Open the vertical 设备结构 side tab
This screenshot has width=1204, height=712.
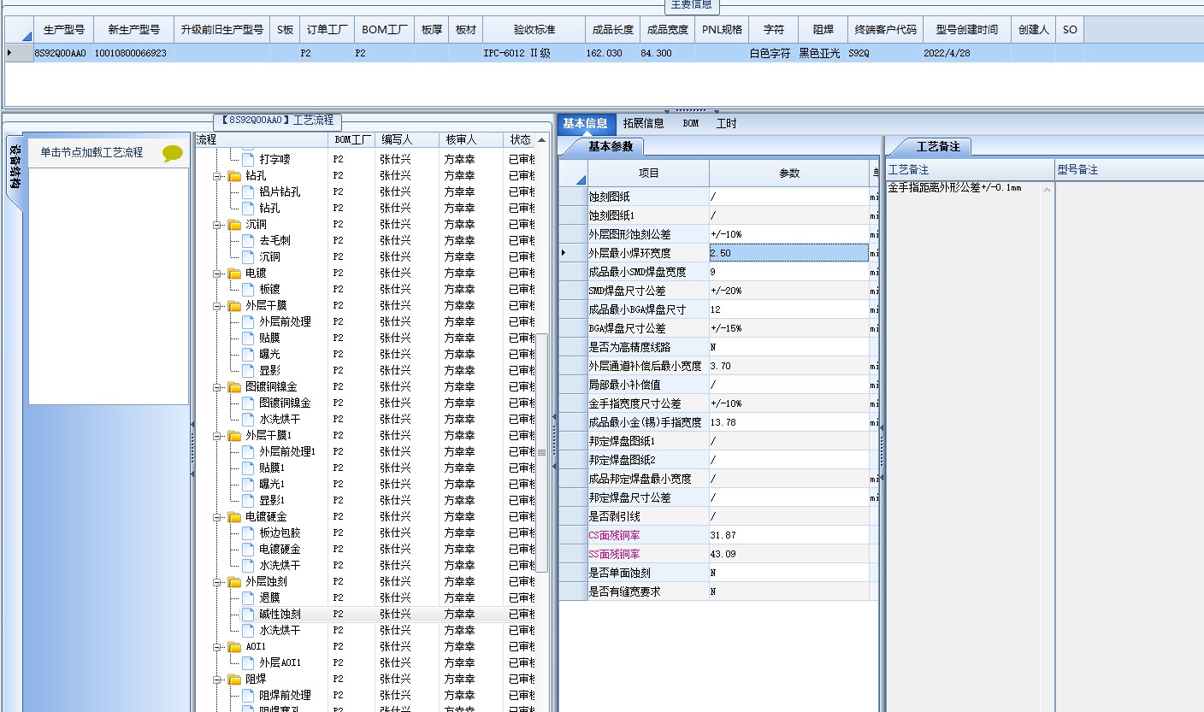tap(15, 170)
